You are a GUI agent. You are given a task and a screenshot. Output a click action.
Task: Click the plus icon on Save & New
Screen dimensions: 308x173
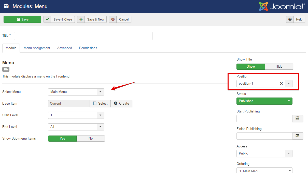point(81,19)
